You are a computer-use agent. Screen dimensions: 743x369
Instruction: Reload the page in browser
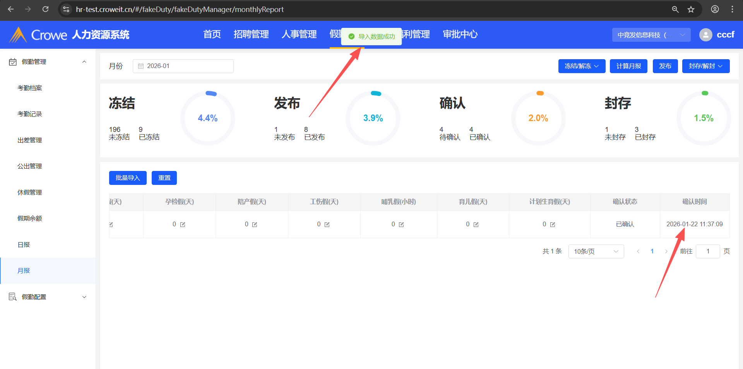pyautogui.click(x=45, y=9)
